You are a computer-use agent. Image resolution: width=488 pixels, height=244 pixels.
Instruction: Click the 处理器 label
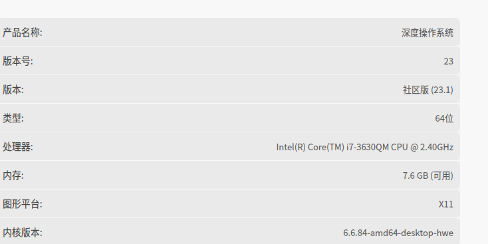coord(18,147)
